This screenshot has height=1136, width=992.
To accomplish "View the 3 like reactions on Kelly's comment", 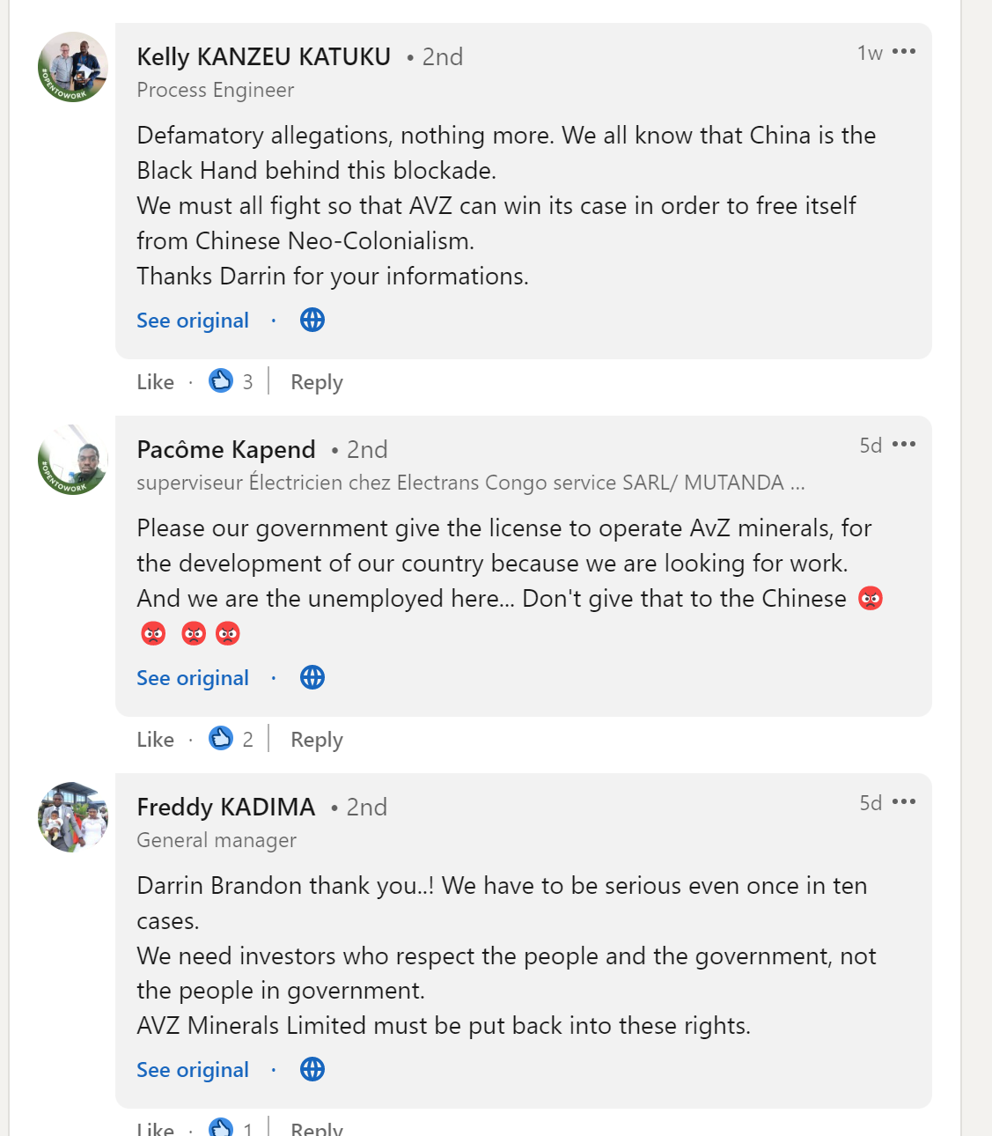I will [x=231, y=381].
